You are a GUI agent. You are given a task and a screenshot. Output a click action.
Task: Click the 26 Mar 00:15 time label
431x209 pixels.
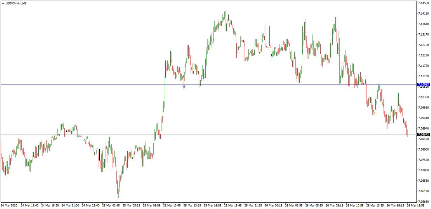click(273, 205)
